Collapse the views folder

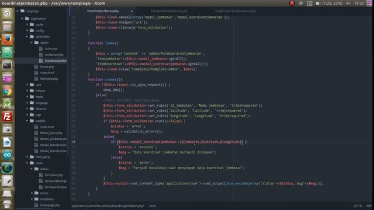(27, 163)
